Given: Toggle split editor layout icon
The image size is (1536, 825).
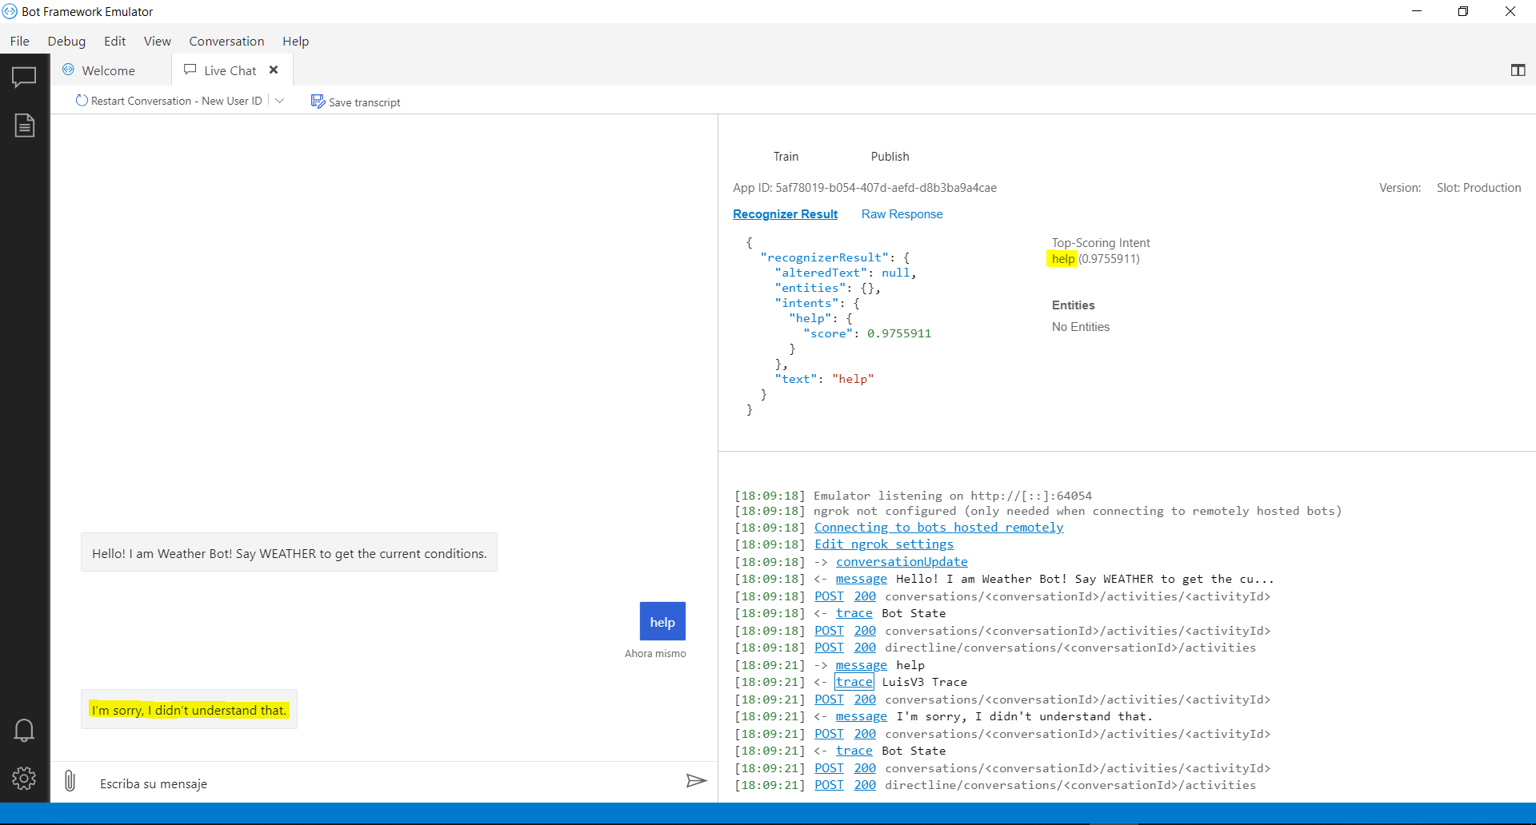Looking at the screenshot, I should coord(1518,70).
